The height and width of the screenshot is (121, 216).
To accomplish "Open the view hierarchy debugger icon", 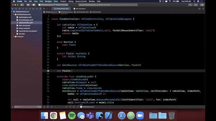I will [x=66, y=107].
